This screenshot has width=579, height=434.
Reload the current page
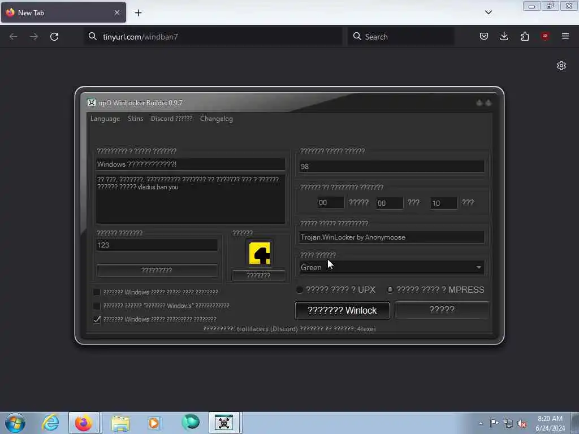[x=54, y=37]
